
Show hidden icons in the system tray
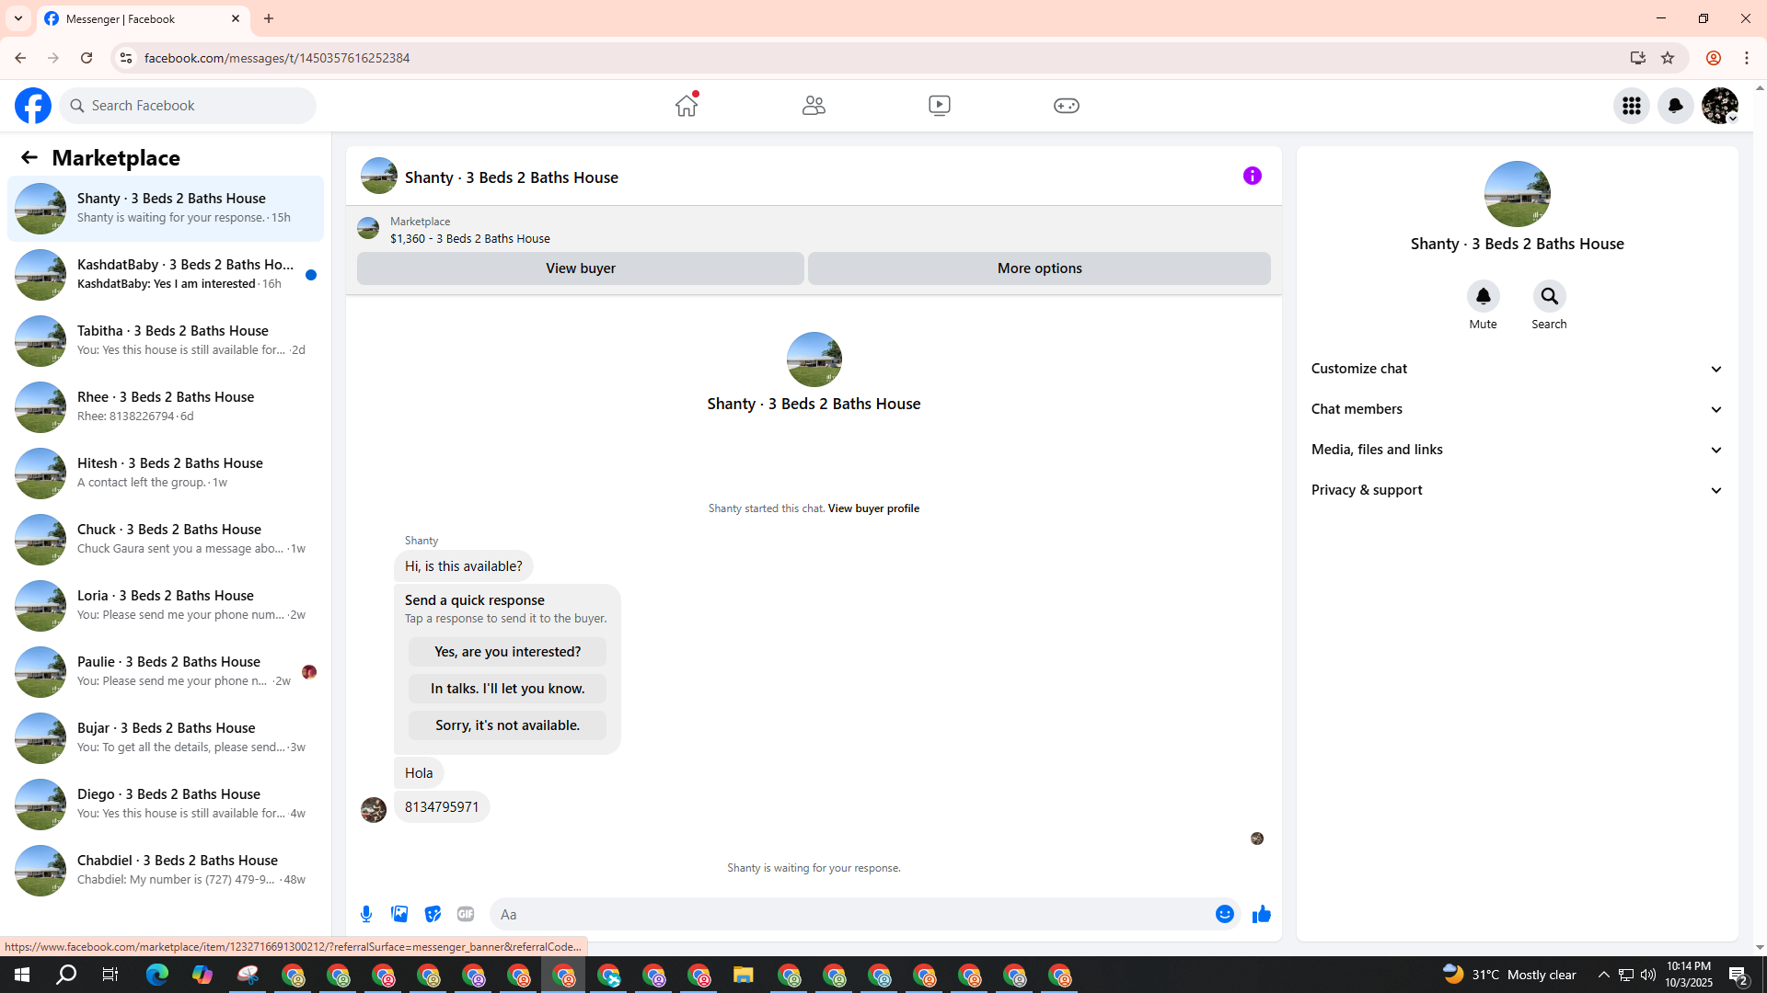click(x=1604, y=975)
